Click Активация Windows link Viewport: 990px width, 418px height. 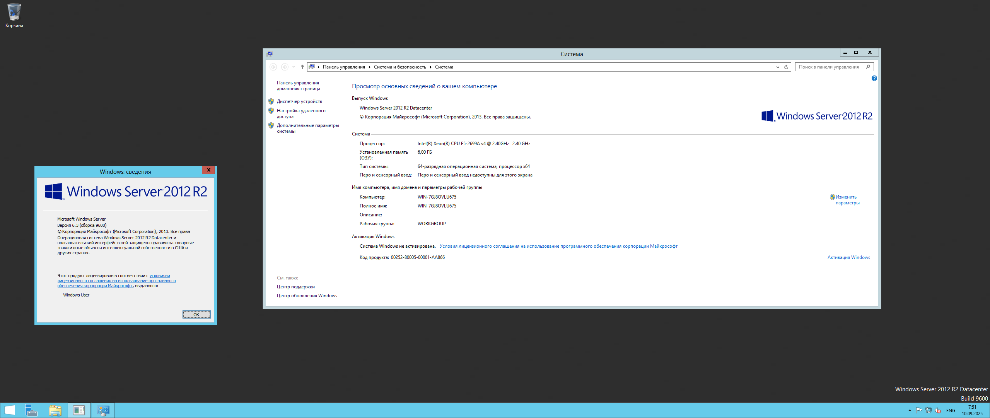point(849,257)
